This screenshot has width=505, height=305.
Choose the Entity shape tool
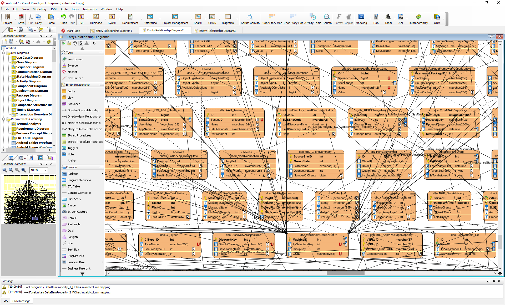coord(71,91)
